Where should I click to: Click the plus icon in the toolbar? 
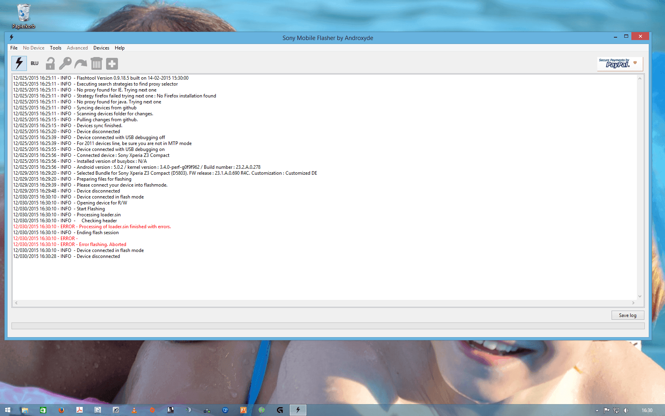click(112, 63)
